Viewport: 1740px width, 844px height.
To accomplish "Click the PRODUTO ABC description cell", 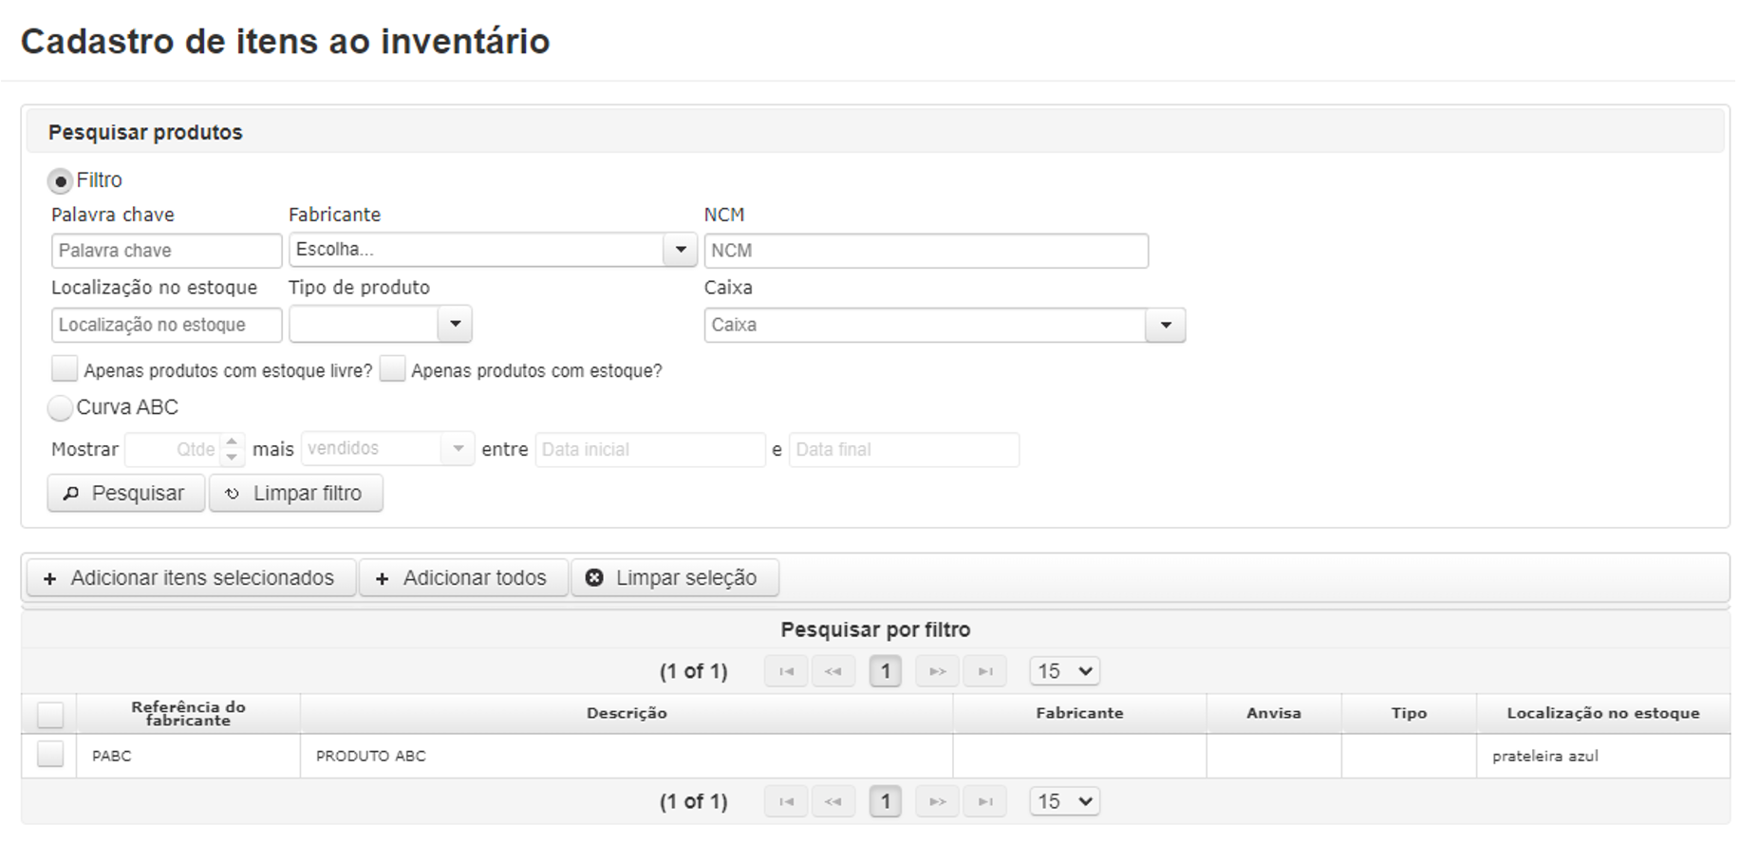I will point(627,757).
